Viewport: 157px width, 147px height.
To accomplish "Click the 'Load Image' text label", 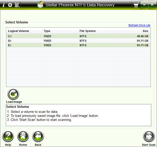I will 14,102.
